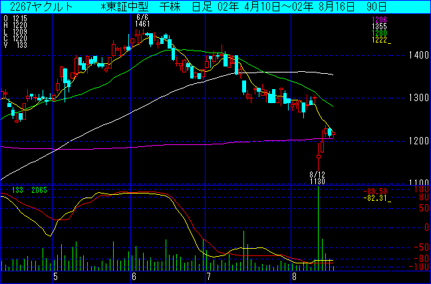Click the magenta moving-average value 1206
431x284 pixels.
379,19
